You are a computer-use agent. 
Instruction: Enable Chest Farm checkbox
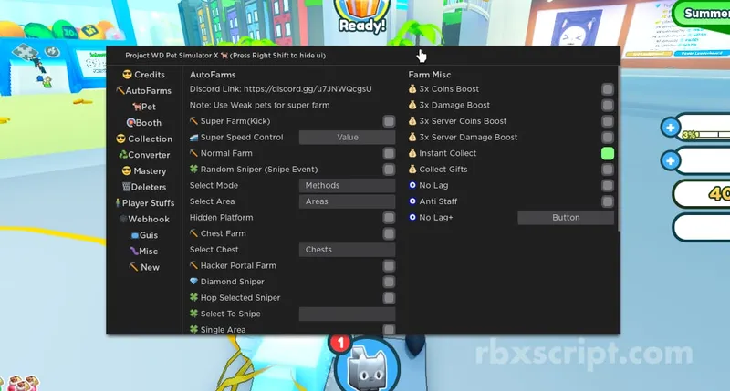389,233
